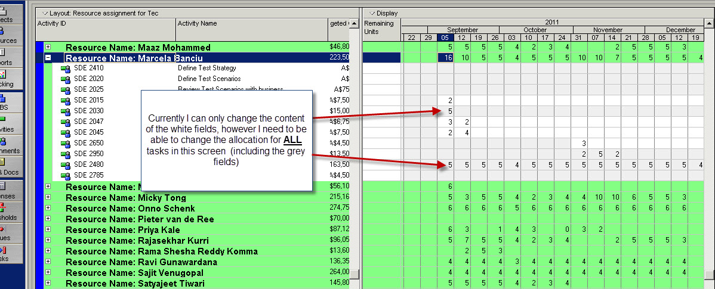
Task: Expand the Sajit Venugopal resource group
Action: [48, 272]
